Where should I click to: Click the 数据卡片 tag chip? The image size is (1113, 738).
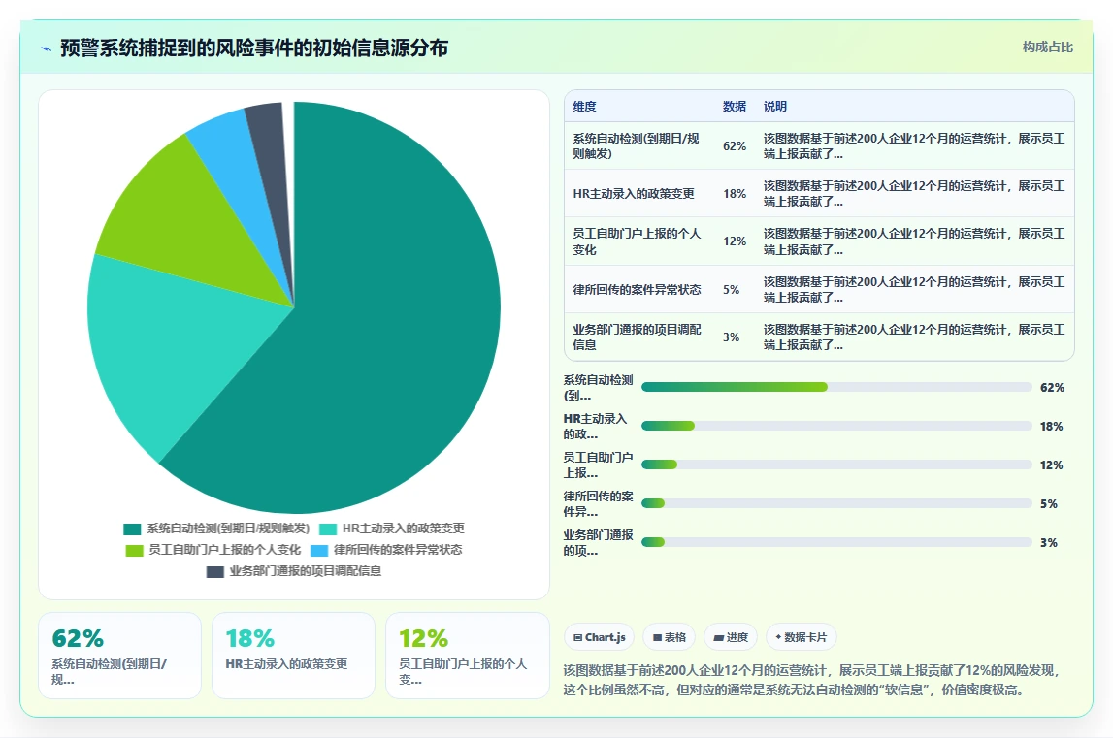802,637
